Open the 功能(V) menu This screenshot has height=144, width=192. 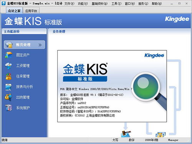coord(83,3)
